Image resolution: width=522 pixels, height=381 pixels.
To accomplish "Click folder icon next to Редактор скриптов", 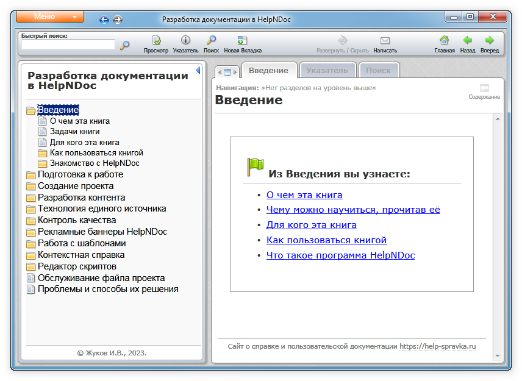I will coord(30,267).
